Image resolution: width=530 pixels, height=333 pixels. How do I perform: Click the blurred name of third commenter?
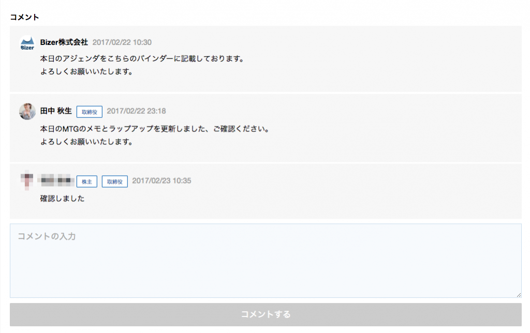pos(58,181)
